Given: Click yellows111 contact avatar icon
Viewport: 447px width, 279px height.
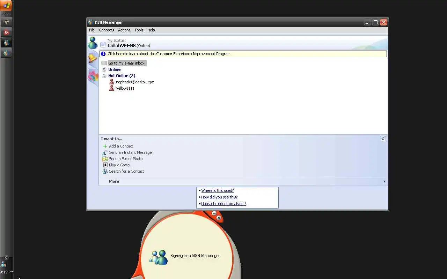Looking at the screenshot, I should point(111,88).
